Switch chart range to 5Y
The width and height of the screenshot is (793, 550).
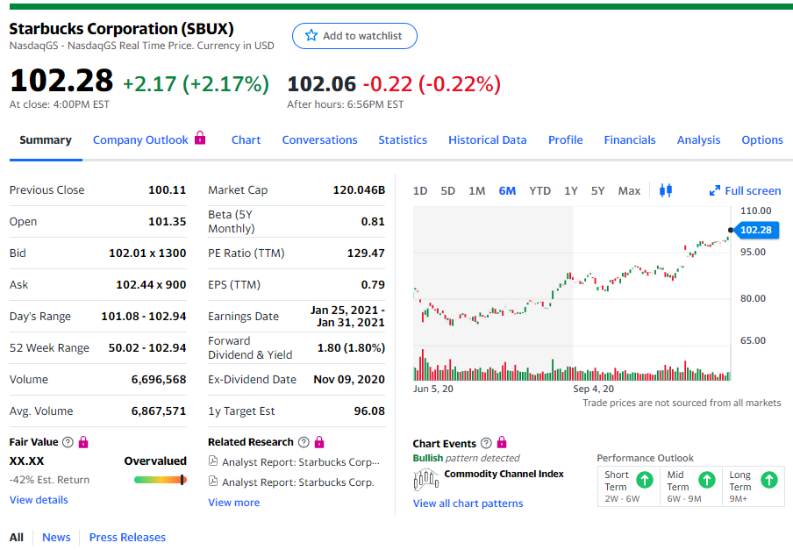click(x=597, y=190)
